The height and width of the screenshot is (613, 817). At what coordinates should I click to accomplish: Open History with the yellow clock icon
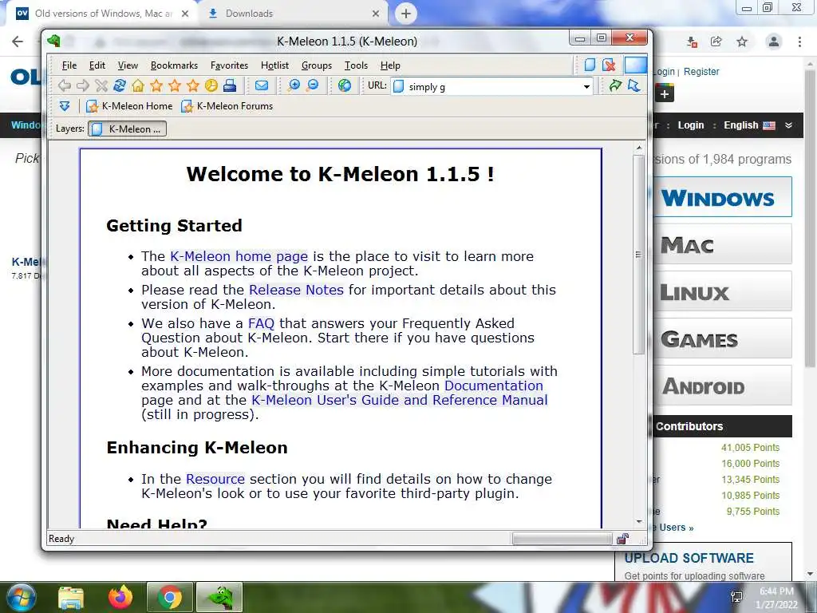point(211,85)
